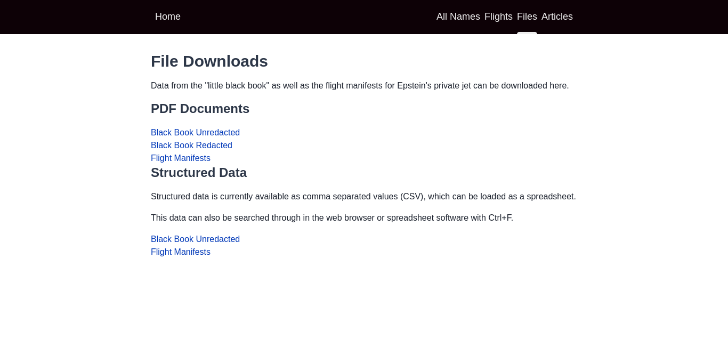Download the Black Book Redacted PDF
The width and height of the screenshot is (728, 355).
pyautogui.click(x=191, y=146)
